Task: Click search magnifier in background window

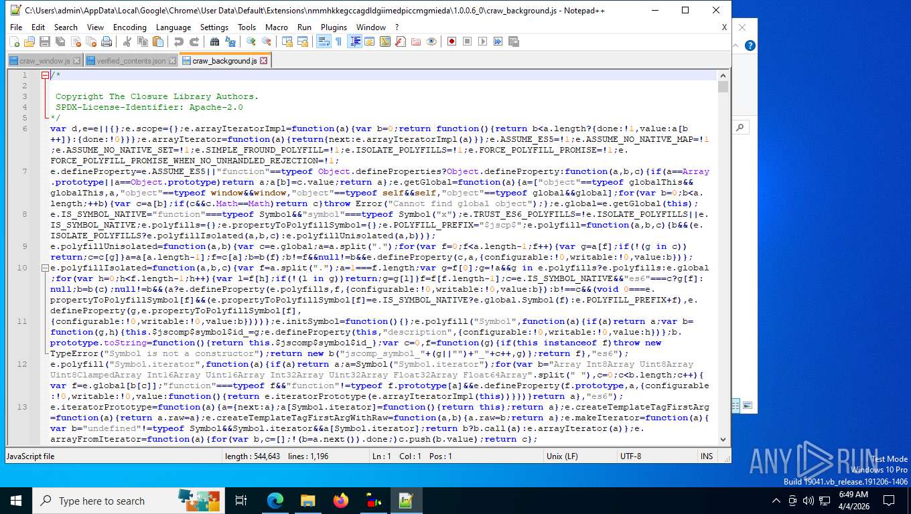Action: [740, 127]
